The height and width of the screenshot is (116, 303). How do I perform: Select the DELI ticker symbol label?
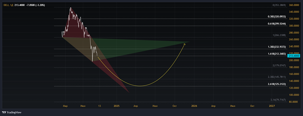tap(6, 5)
